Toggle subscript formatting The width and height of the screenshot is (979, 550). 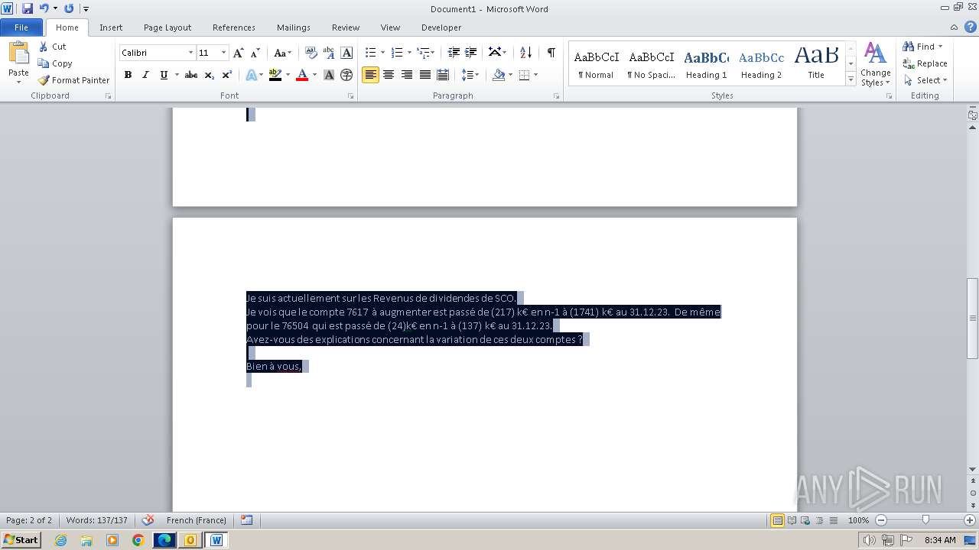tap(210, 75)
